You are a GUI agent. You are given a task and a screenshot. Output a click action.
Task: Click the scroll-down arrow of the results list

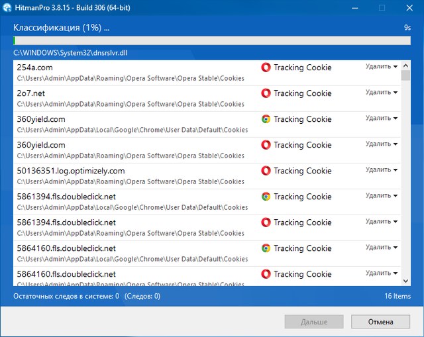point(405,281)
